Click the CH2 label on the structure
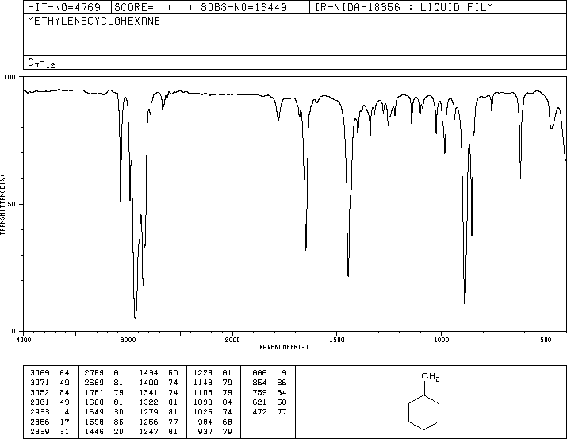 click(431, 377)
